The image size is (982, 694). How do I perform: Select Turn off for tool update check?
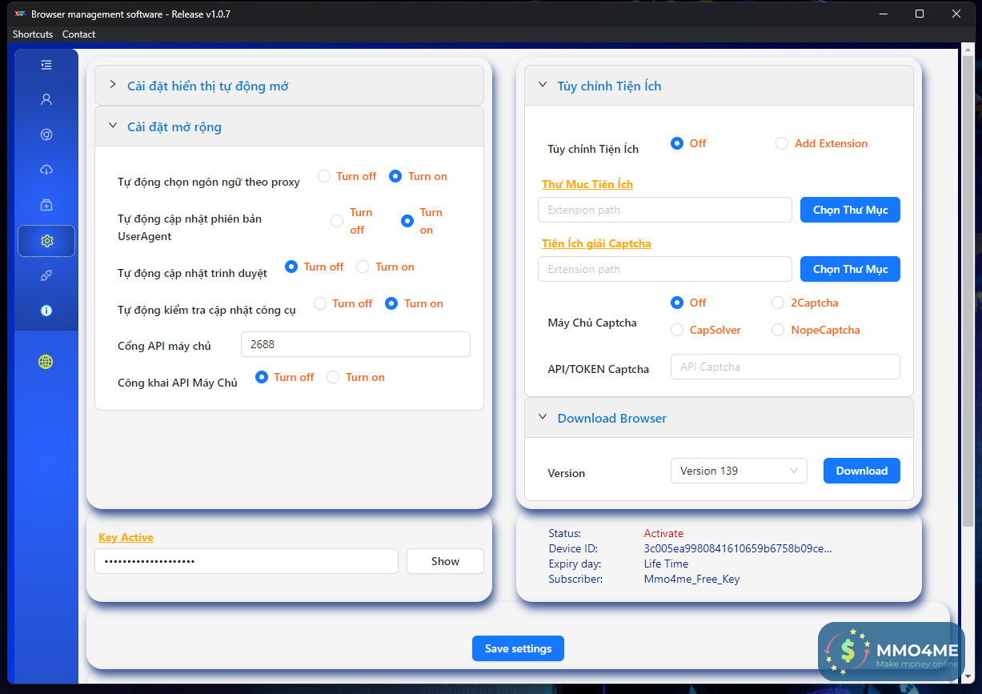320,303
